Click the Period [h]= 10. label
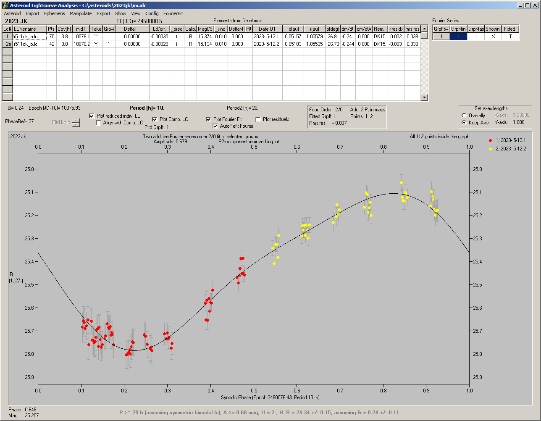This screenshot has width=541, height=421. [x=147, y=108]
